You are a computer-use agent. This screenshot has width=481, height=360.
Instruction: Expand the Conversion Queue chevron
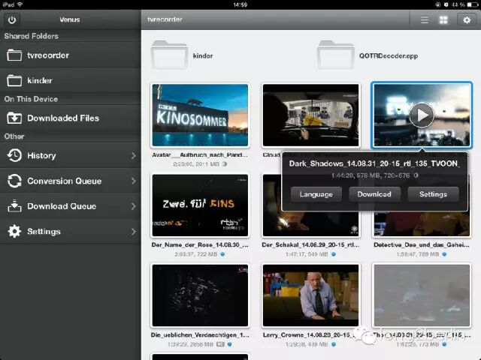(x=134, y=181)
